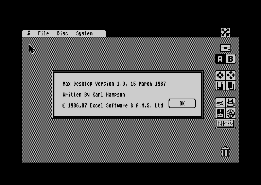Viewport: 261px width, 185px height.
Task: Click the left overlapping pages icon
Action: pos(220,86)
